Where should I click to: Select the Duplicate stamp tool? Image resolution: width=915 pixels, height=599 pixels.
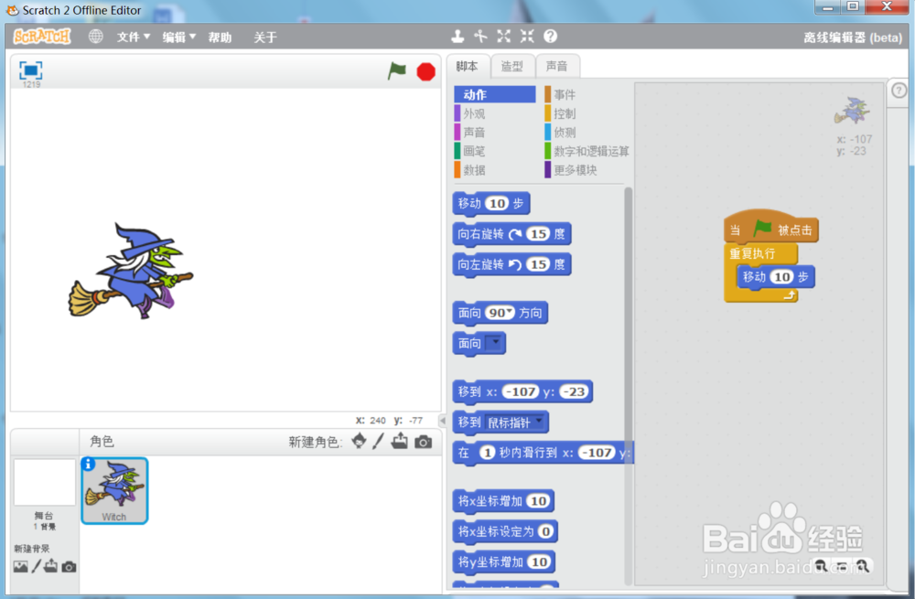pyautogui.click(x=457, y=37)
